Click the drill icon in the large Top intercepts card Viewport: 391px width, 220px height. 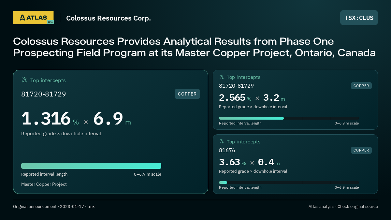[24, 80]
